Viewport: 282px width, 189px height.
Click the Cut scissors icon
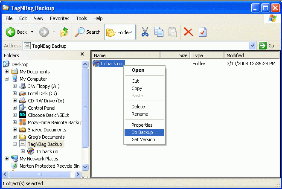pos(145,32)
